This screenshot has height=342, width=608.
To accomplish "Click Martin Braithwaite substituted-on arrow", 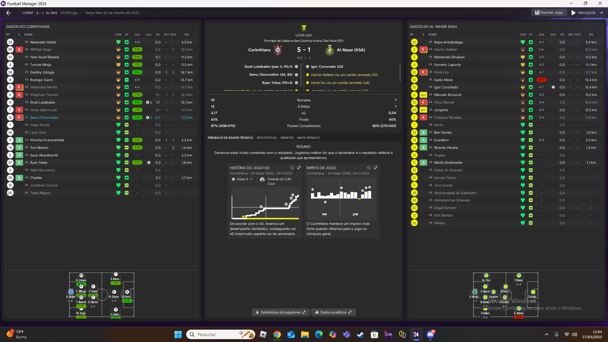I will coord(423,162).
